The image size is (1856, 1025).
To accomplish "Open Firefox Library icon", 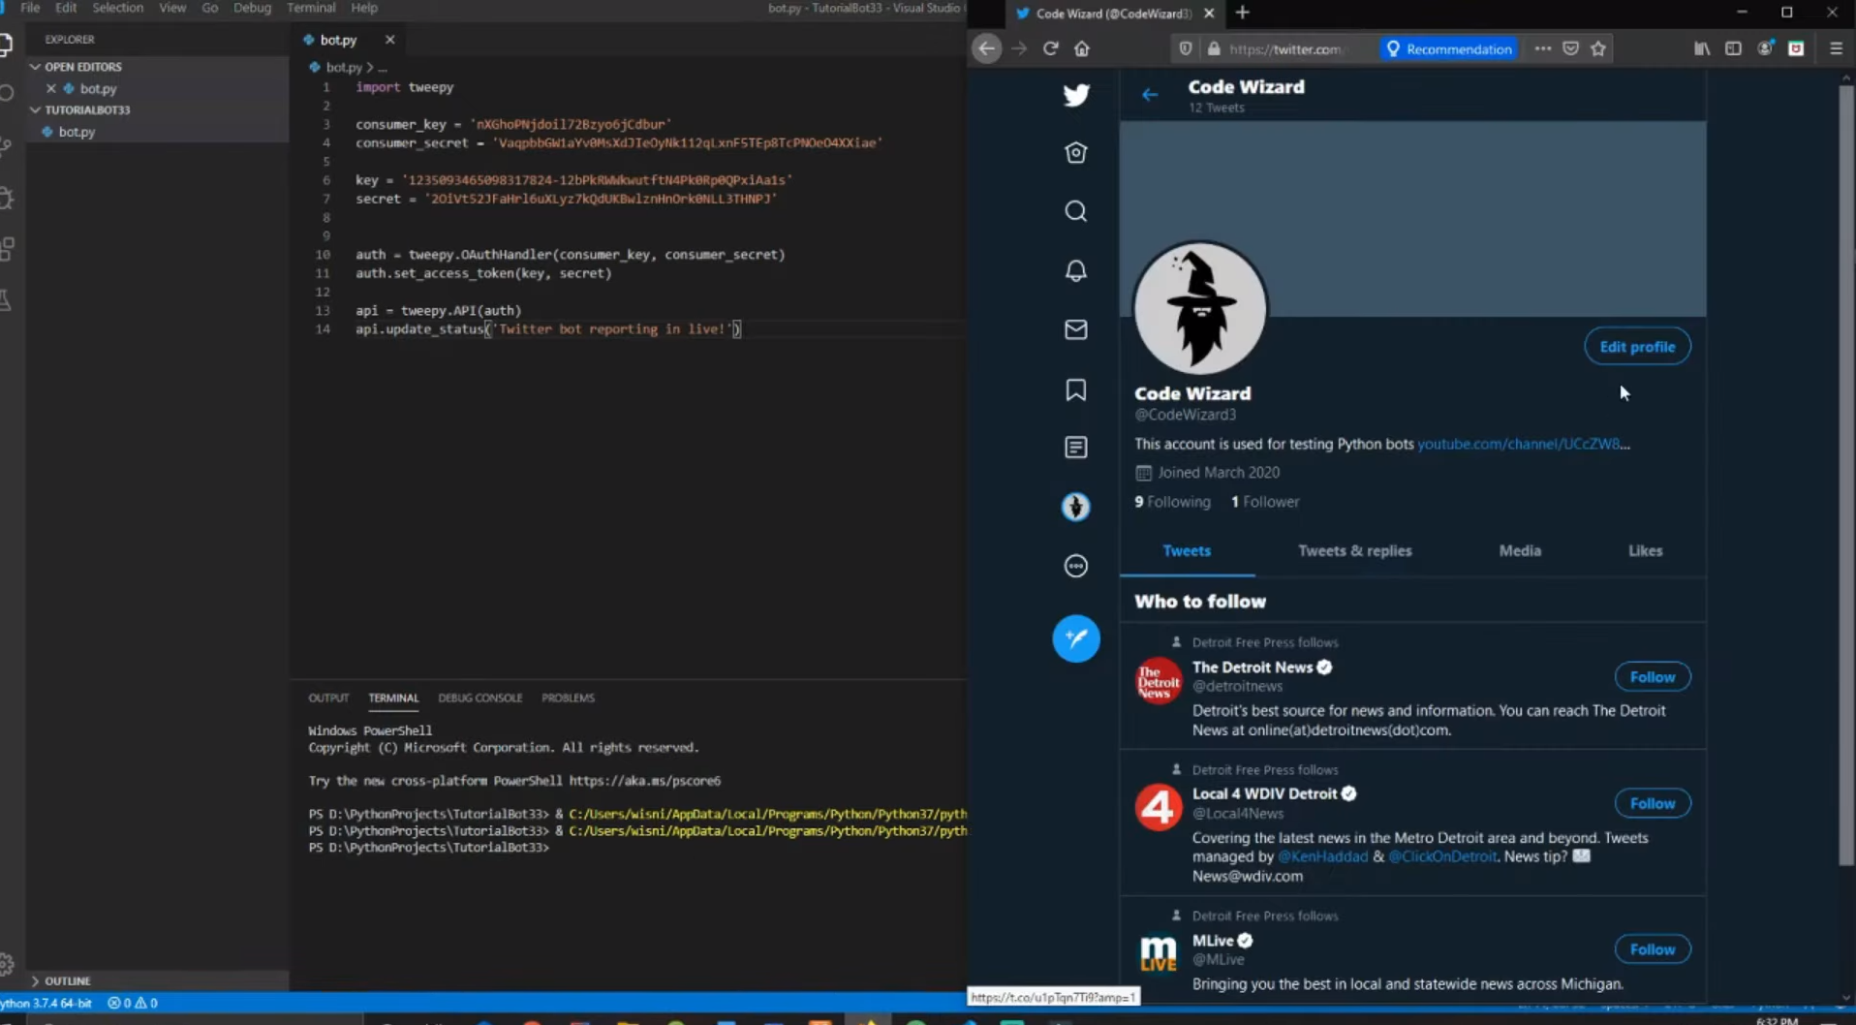I will click(x=1702, y=48).
